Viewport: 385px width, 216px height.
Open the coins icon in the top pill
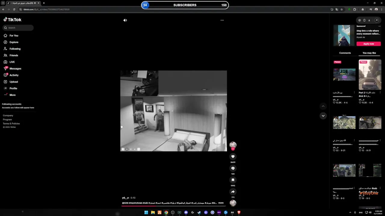pyautogui.click(x=359, y=20)
